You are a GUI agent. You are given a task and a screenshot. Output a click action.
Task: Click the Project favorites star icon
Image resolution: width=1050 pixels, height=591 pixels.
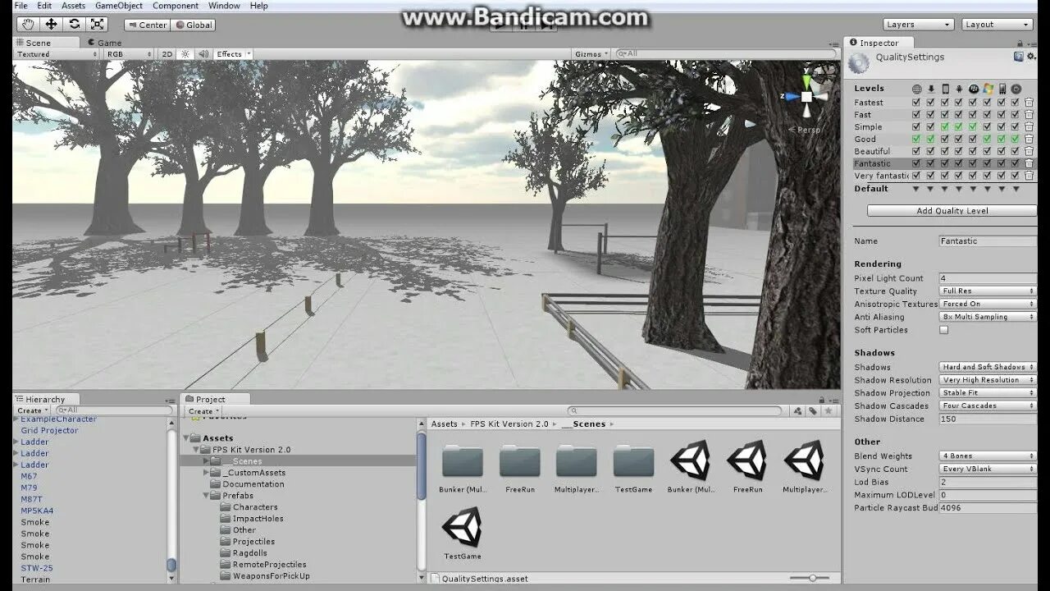point(829,411)
